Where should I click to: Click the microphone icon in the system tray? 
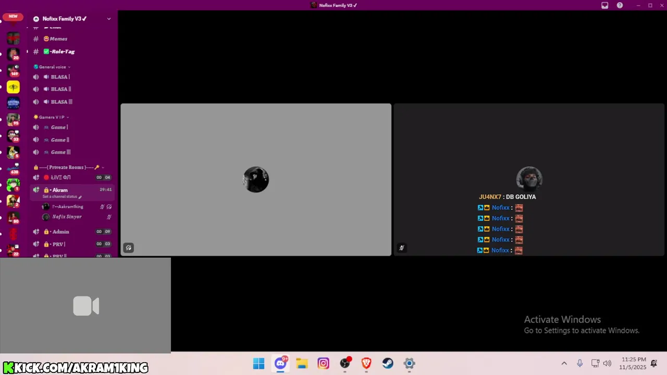[579, 364]
